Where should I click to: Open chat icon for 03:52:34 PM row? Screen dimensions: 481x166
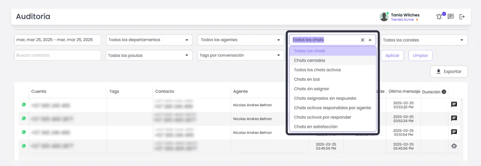(x=454, y=118)
